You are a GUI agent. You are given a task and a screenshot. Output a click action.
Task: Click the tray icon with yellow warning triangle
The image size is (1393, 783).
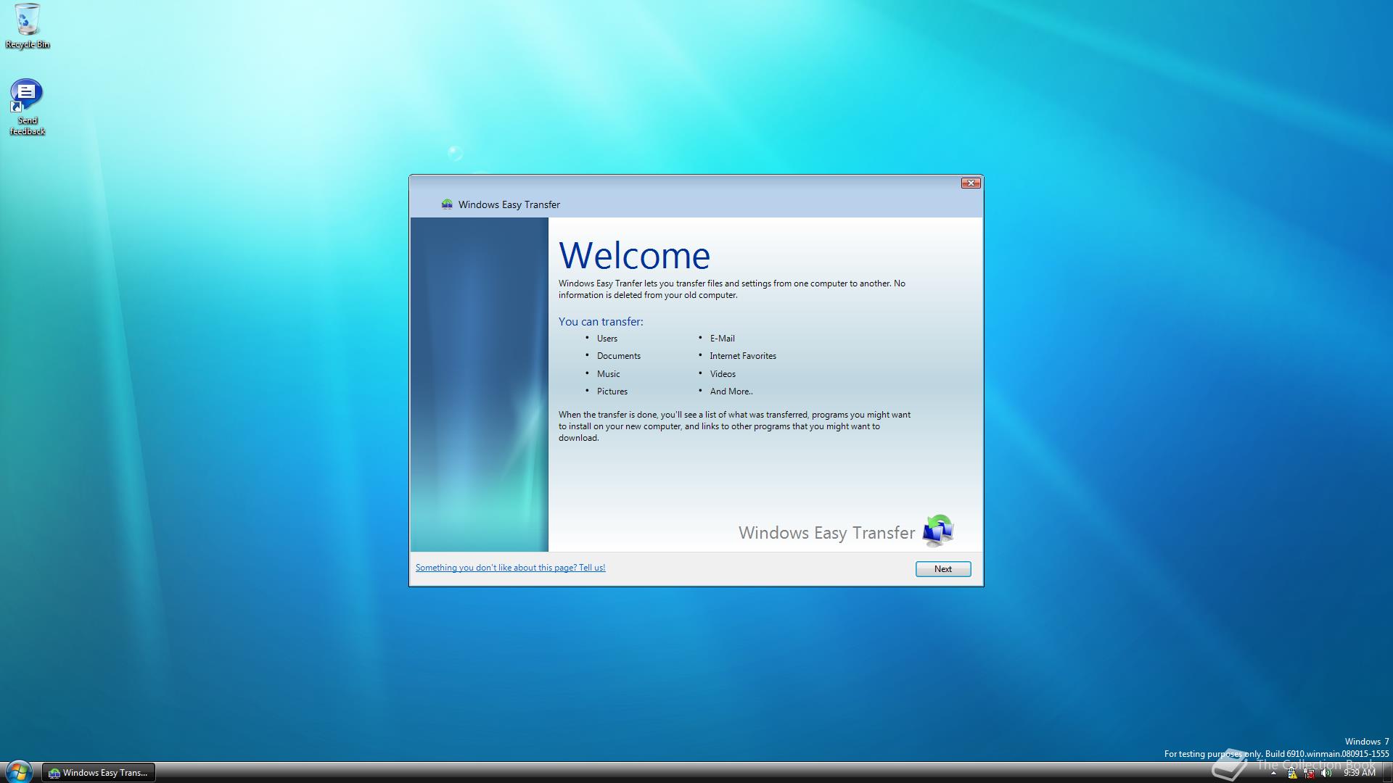click(1292, 773)
